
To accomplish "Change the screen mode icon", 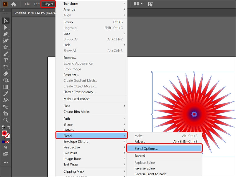I will pos(6,154).
